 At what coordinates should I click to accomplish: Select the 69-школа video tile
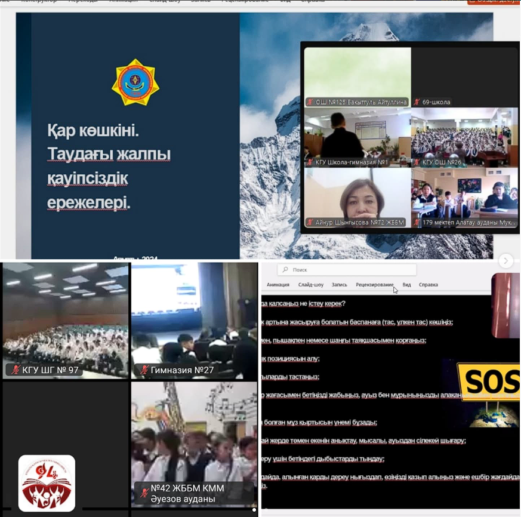(x=464, y=77)
